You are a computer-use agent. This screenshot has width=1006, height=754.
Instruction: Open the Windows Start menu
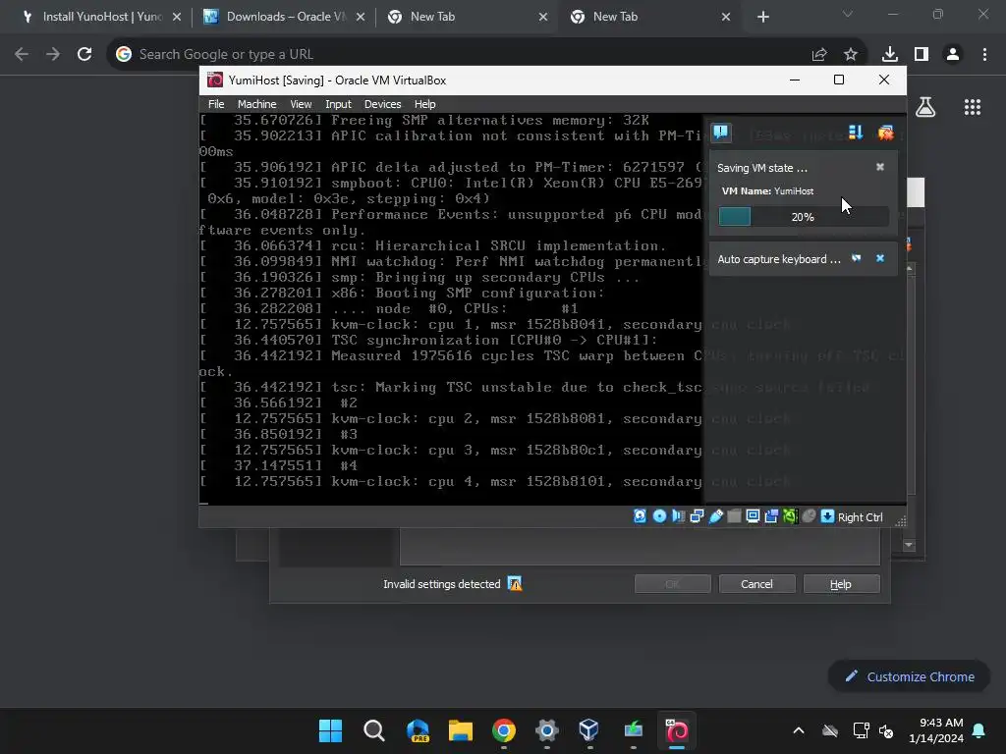click(x=330, y=730)
